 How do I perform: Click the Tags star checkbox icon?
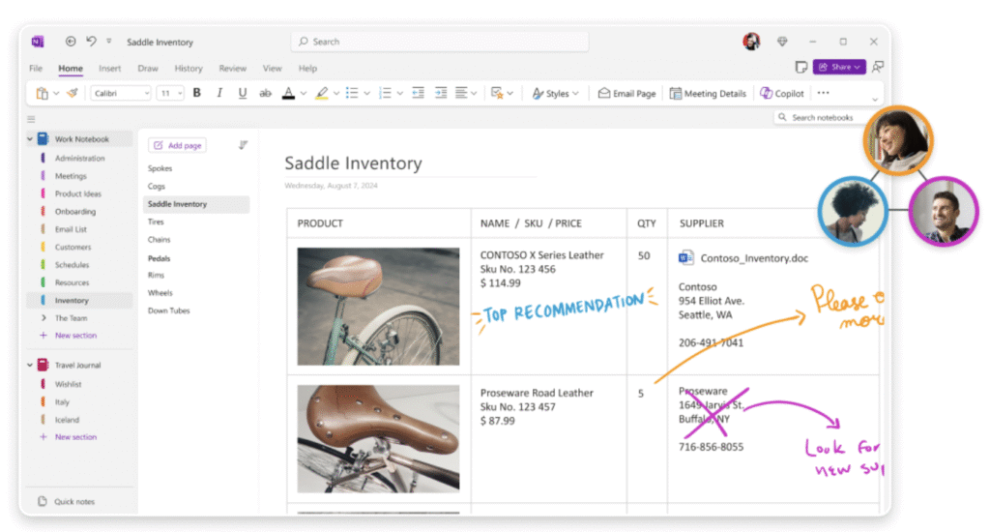(498, 94)
